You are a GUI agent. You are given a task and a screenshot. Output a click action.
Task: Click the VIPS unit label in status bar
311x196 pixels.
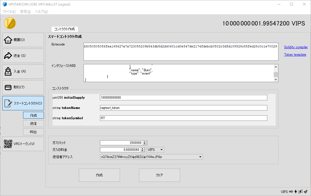pos(284,192)
